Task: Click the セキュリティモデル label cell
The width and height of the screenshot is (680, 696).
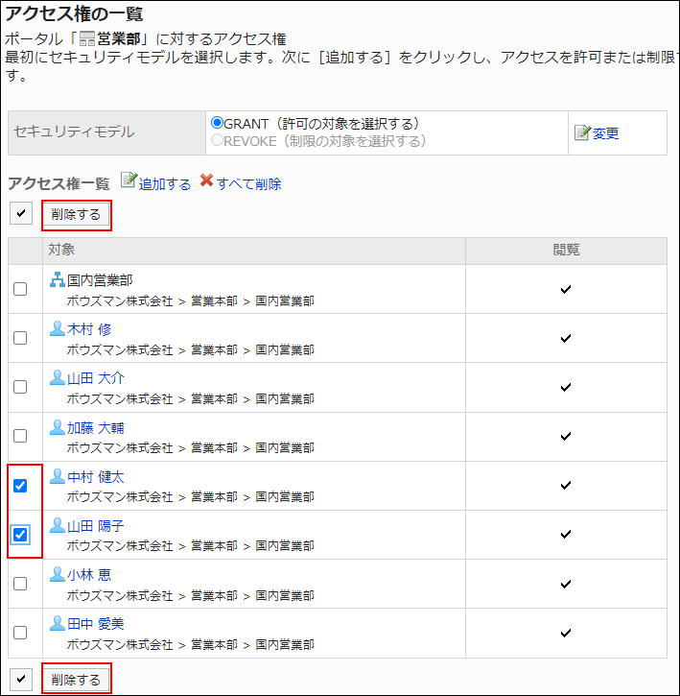Action: [x=106, y=132]
